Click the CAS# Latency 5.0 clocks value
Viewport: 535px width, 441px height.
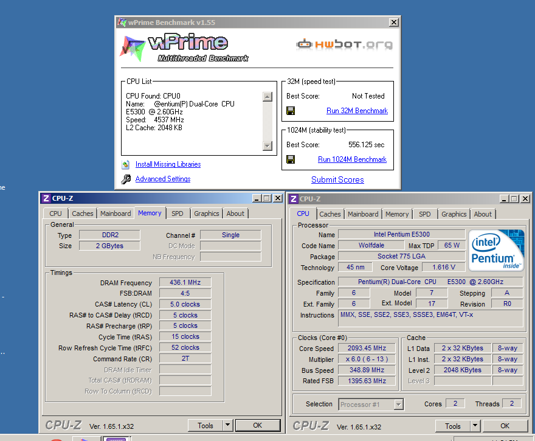185,305
